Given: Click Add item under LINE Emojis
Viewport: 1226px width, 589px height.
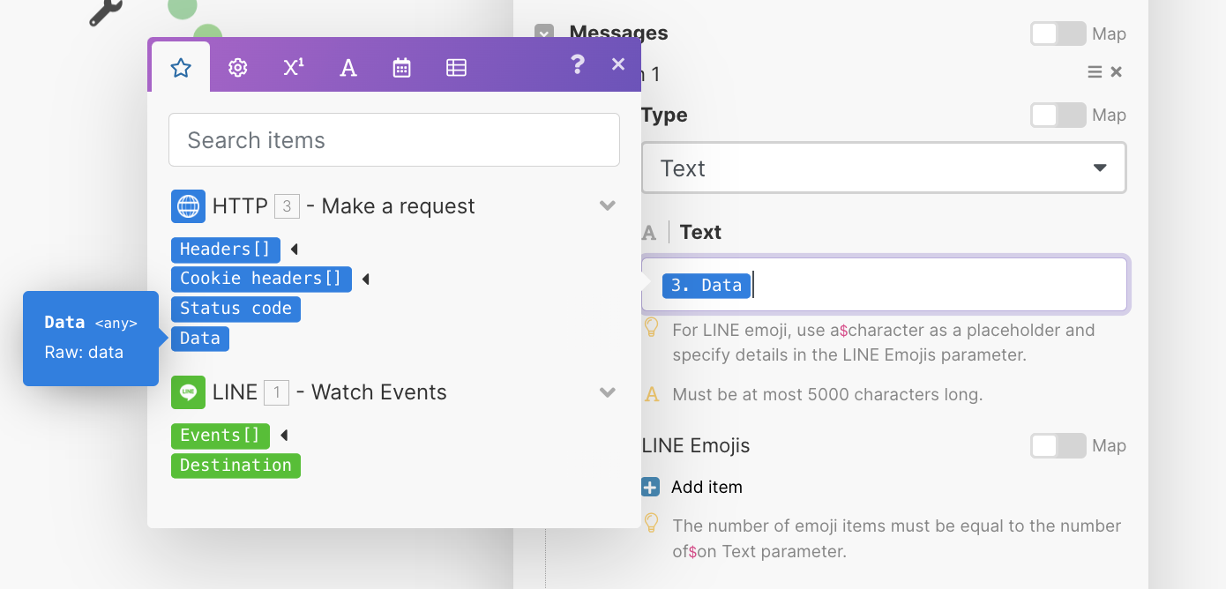Looking at the screenshot, I should click(x=706, y=487).
